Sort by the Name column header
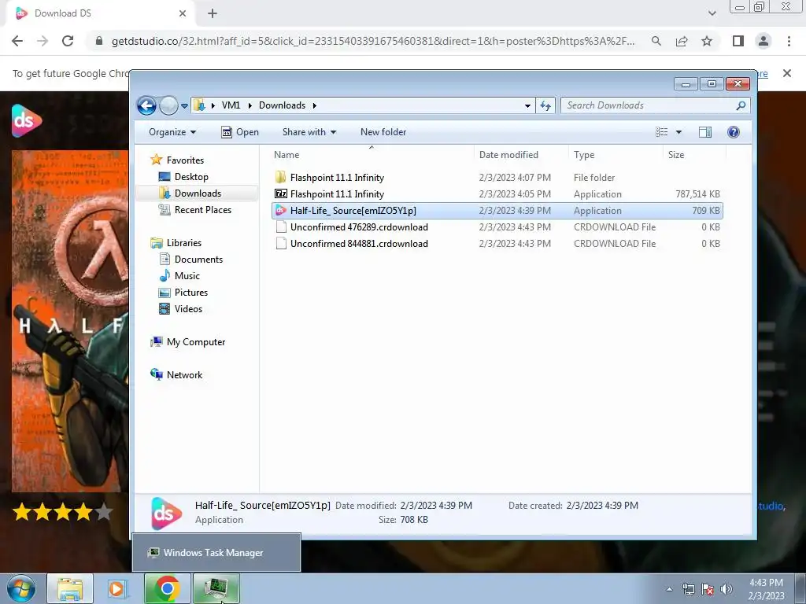 click(372, 155)
